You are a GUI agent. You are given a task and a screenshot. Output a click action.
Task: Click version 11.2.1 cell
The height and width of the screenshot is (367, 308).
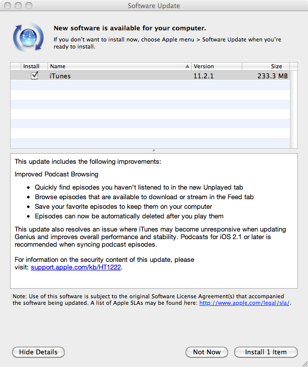coord(203,76)
